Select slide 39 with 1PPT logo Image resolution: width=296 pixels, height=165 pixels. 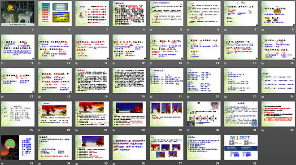tap(241, 147)
